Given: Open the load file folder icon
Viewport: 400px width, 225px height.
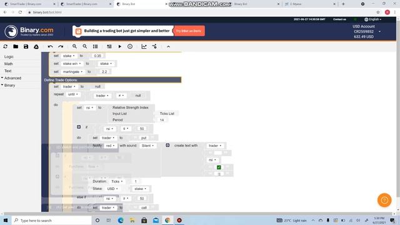Looking at the screenshot, I should pyautogui.click(x=16, y=46).
